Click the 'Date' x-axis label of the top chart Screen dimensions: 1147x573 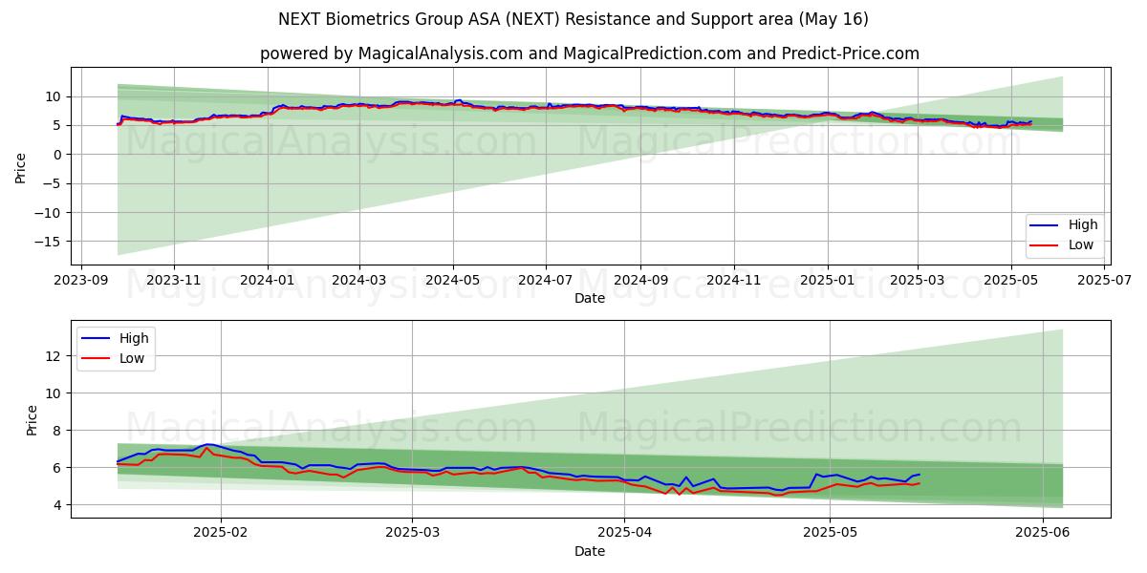pos(590,299)
